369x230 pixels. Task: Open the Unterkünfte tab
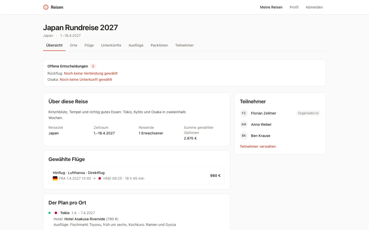(x=111, y=45)
